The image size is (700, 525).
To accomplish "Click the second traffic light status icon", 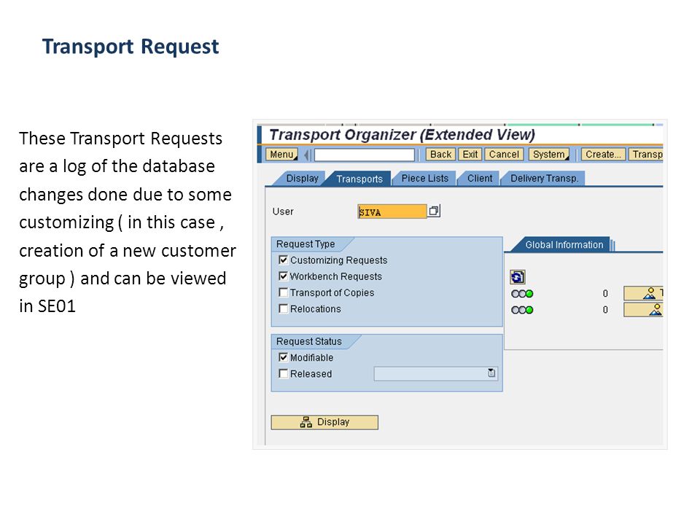I will [x=522, y=310].
